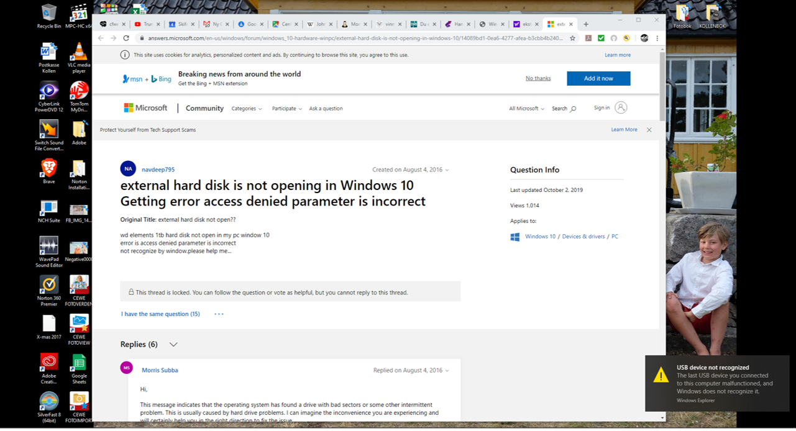796x431 pixels.
Task: Click the cookie notice Learn more link
Action: (x=618, y=55)
